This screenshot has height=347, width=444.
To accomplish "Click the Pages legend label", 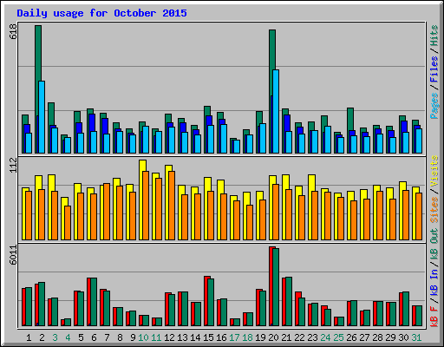I will (x=434, y=106).
